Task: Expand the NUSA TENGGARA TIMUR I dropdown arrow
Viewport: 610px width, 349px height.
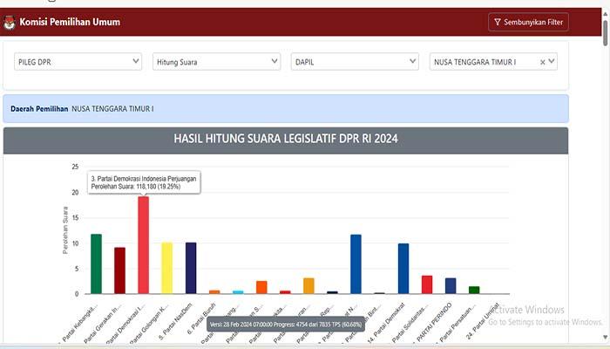Action: (x=552, y=62)
